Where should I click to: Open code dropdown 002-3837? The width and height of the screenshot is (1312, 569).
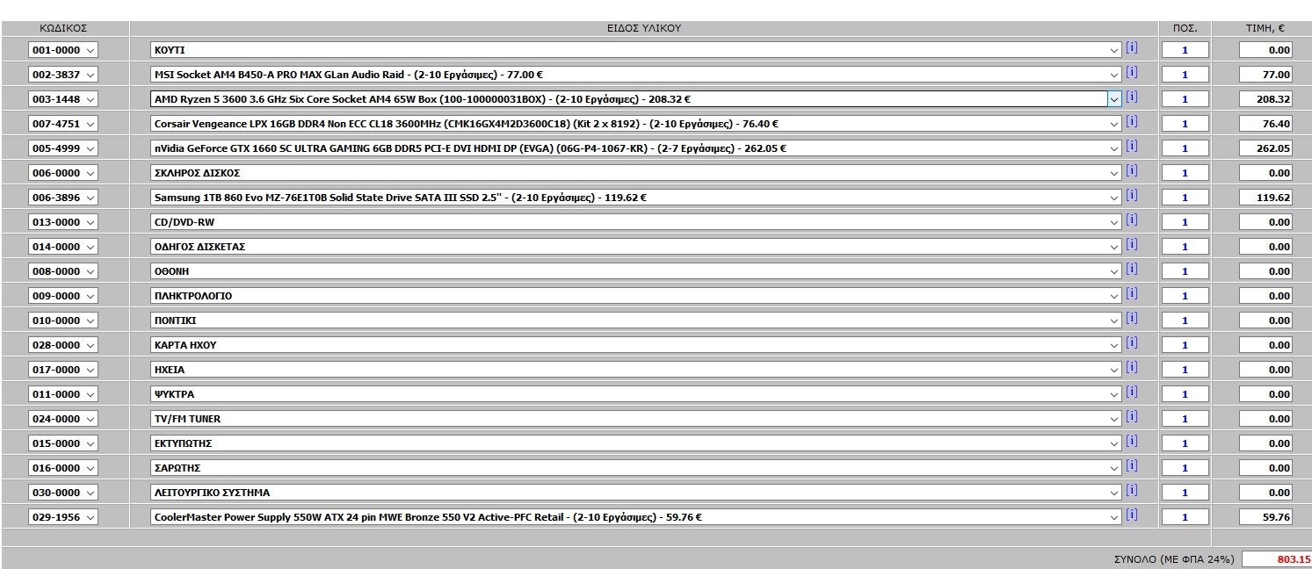tap(63, 75)
